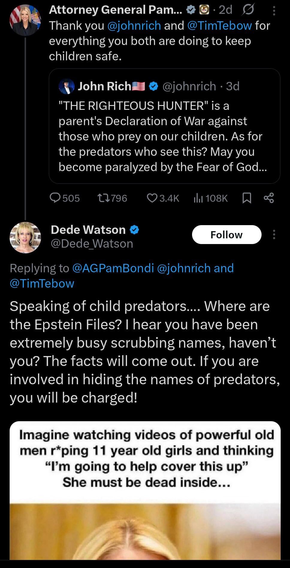Share the top post
This screenshot has width=290, height=568.
coord(269,198)
